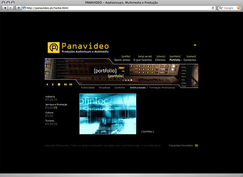Open Cultura video [1]

47,116
